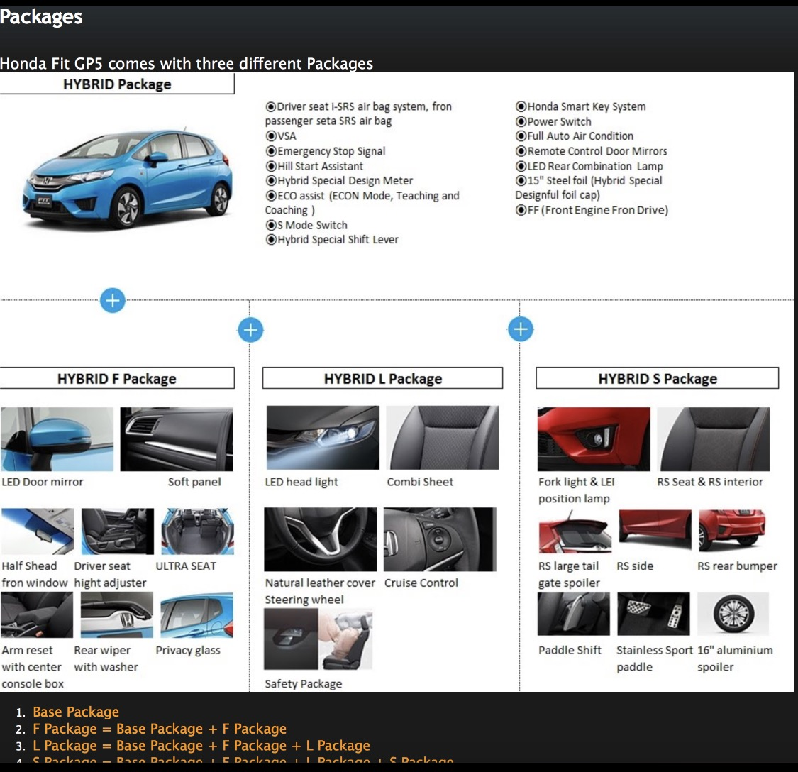The height and width of the screenshot is (772, 798).
Task: View the Combi Sheet seat picture
Action: tap(443, 437)
